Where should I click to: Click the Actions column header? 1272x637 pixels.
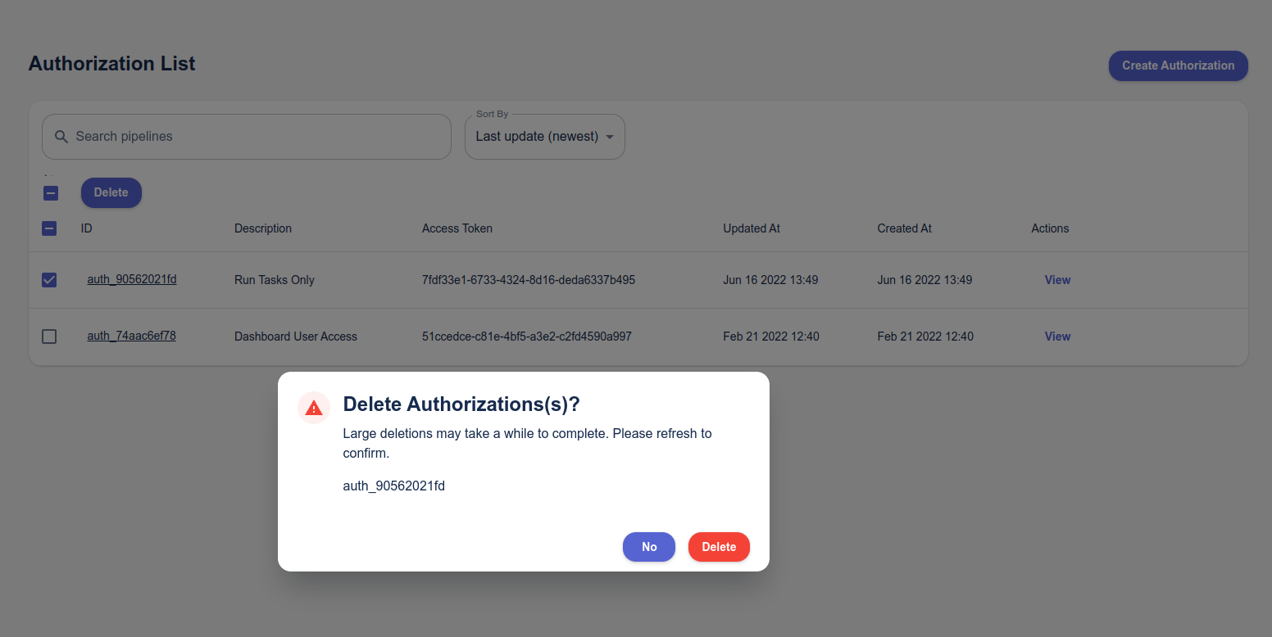[x=1050, y=228]
